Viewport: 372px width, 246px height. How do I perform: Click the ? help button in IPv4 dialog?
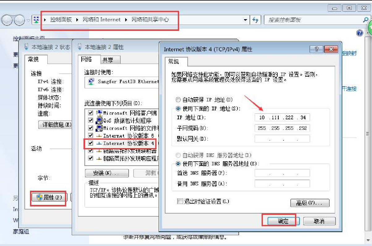[316, 49]
